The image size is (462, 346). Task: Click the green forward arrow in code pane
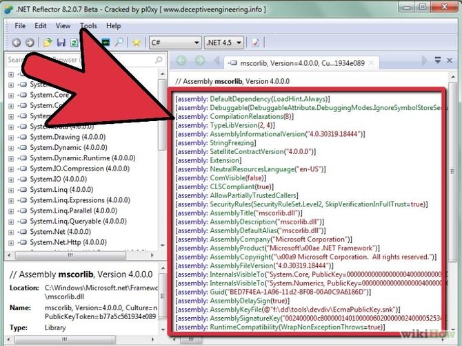tap(200, 61)
